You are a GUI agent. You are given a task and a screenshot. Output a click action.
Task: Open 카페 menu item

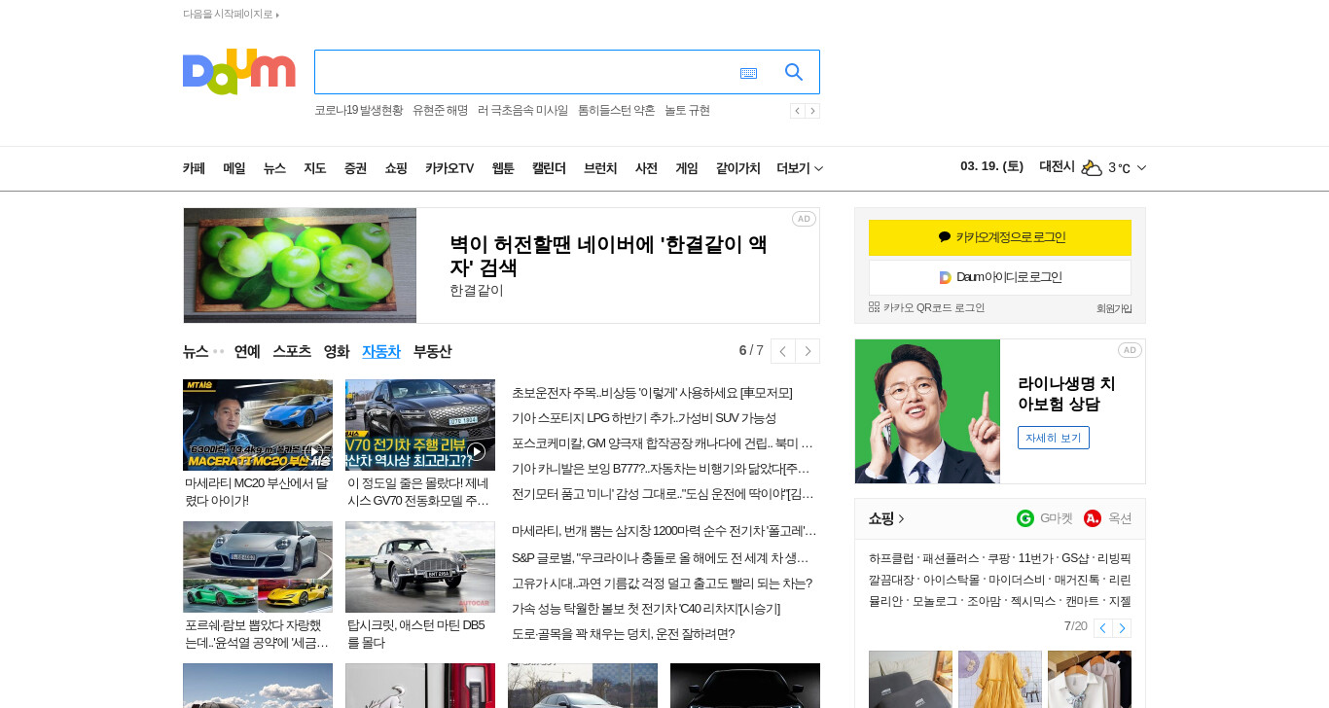pyautogui.click(x=194, y=168)
